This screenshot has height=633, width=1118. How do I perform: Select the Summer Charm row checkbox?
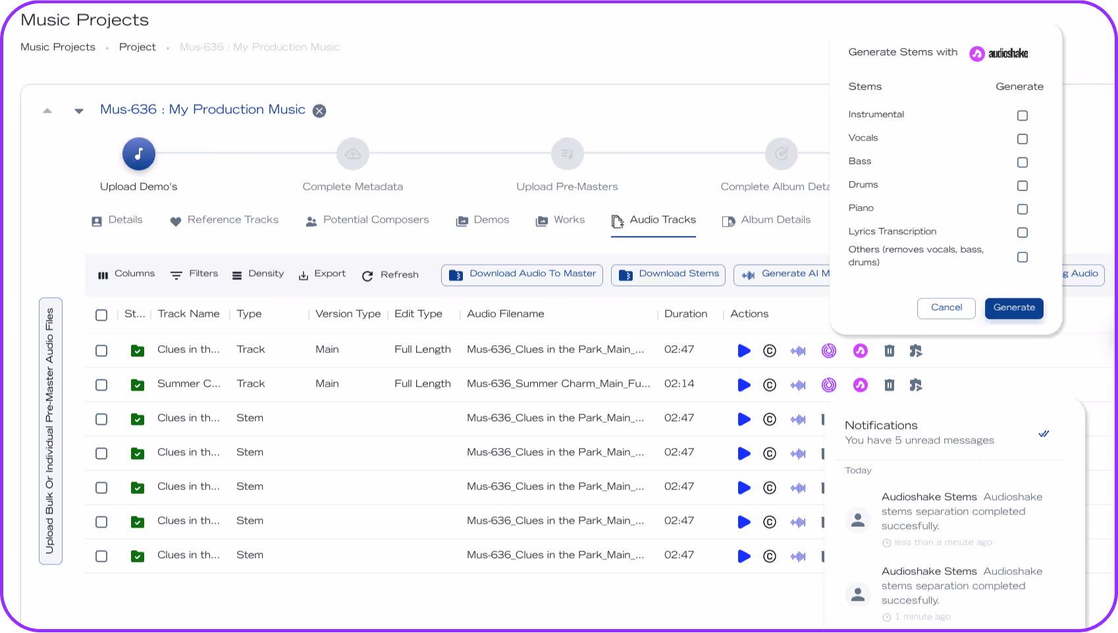click(101, 385)
